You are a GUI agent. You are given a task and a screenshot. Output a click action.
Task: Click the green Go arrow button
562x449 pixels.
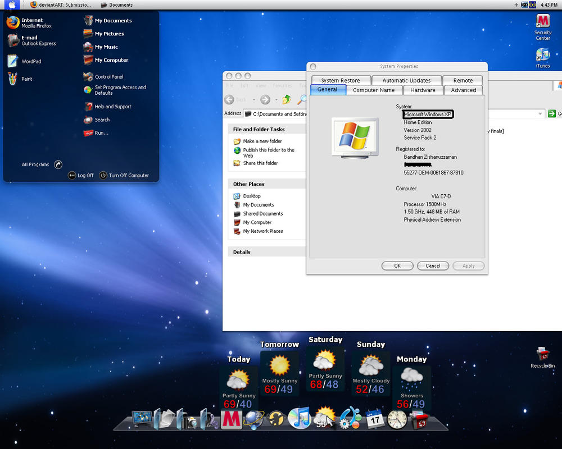click(x=552, y=114)
